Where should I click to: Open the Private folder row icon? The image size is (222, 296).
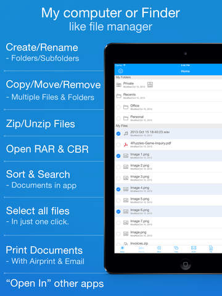click(119, 84)
